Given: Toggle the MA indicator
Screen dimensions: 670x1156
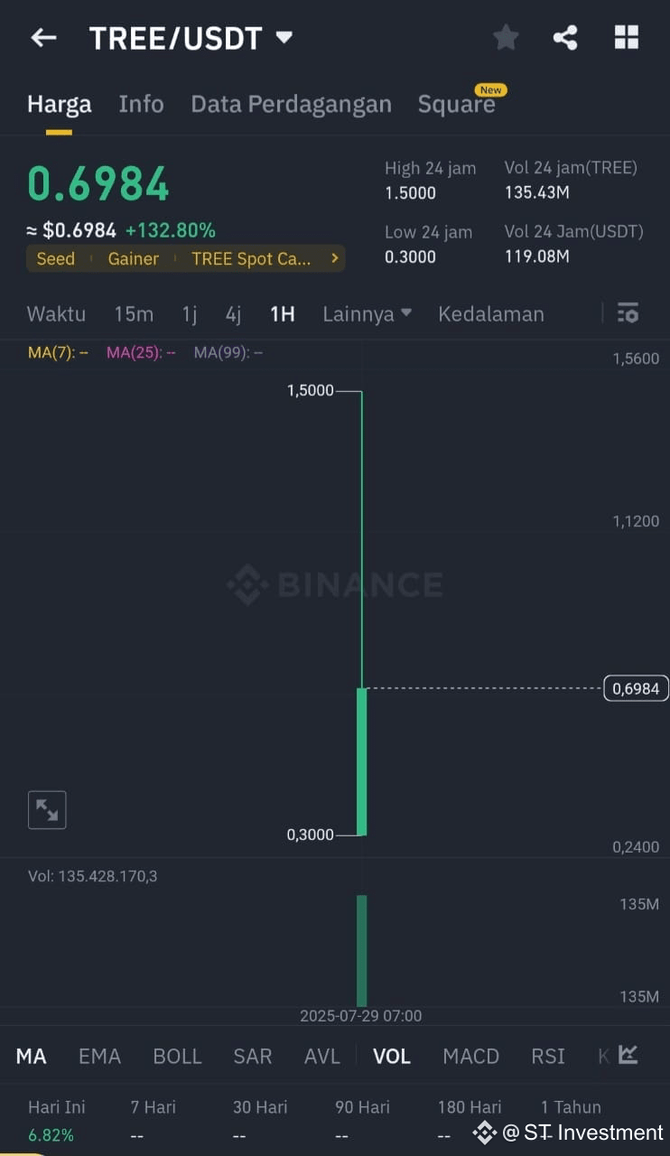Looking at the screenshot, I should (x=31, y=1056).
